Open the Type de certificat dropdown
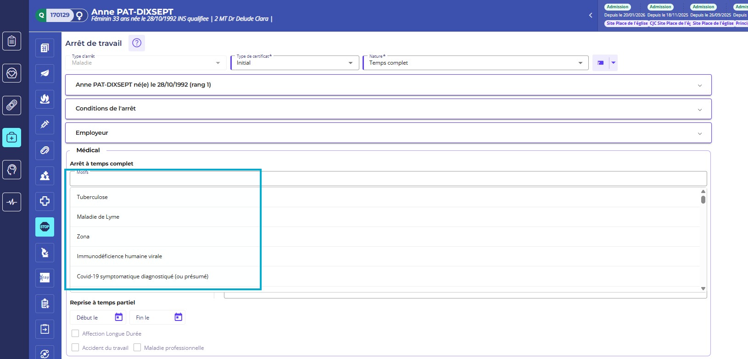The width and height of the screenshot is (748, 359). [x=295, y=63]
